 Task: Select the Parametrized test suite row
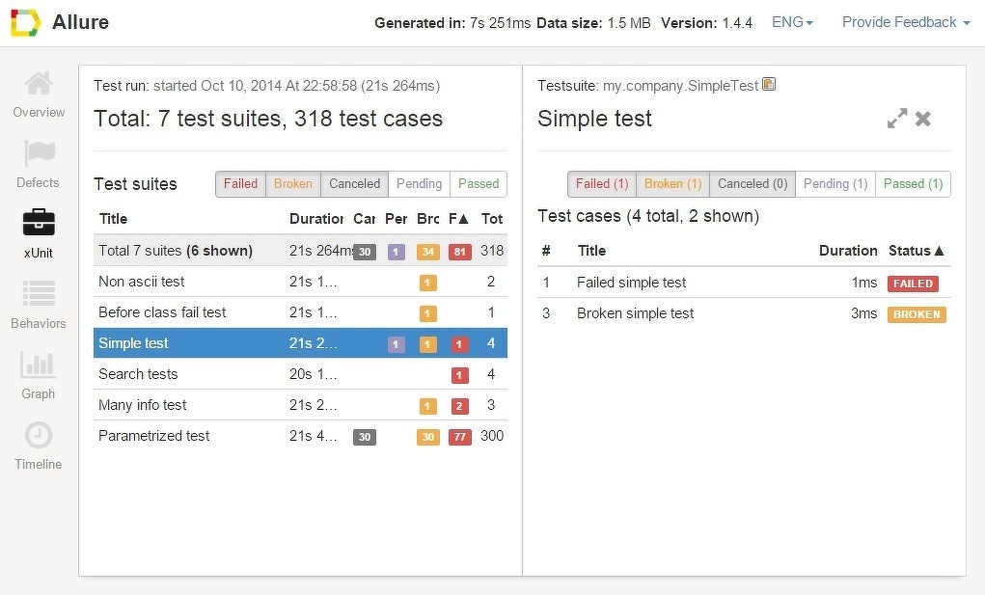point(154,436)
